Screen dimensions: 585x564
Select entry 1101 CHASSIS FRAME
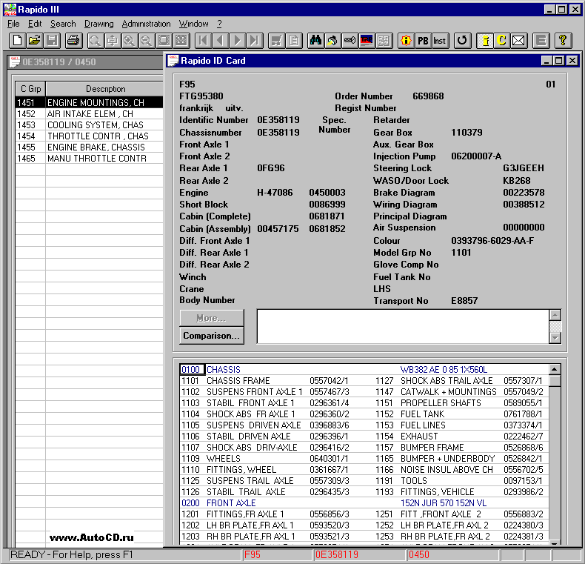(265, 381)
